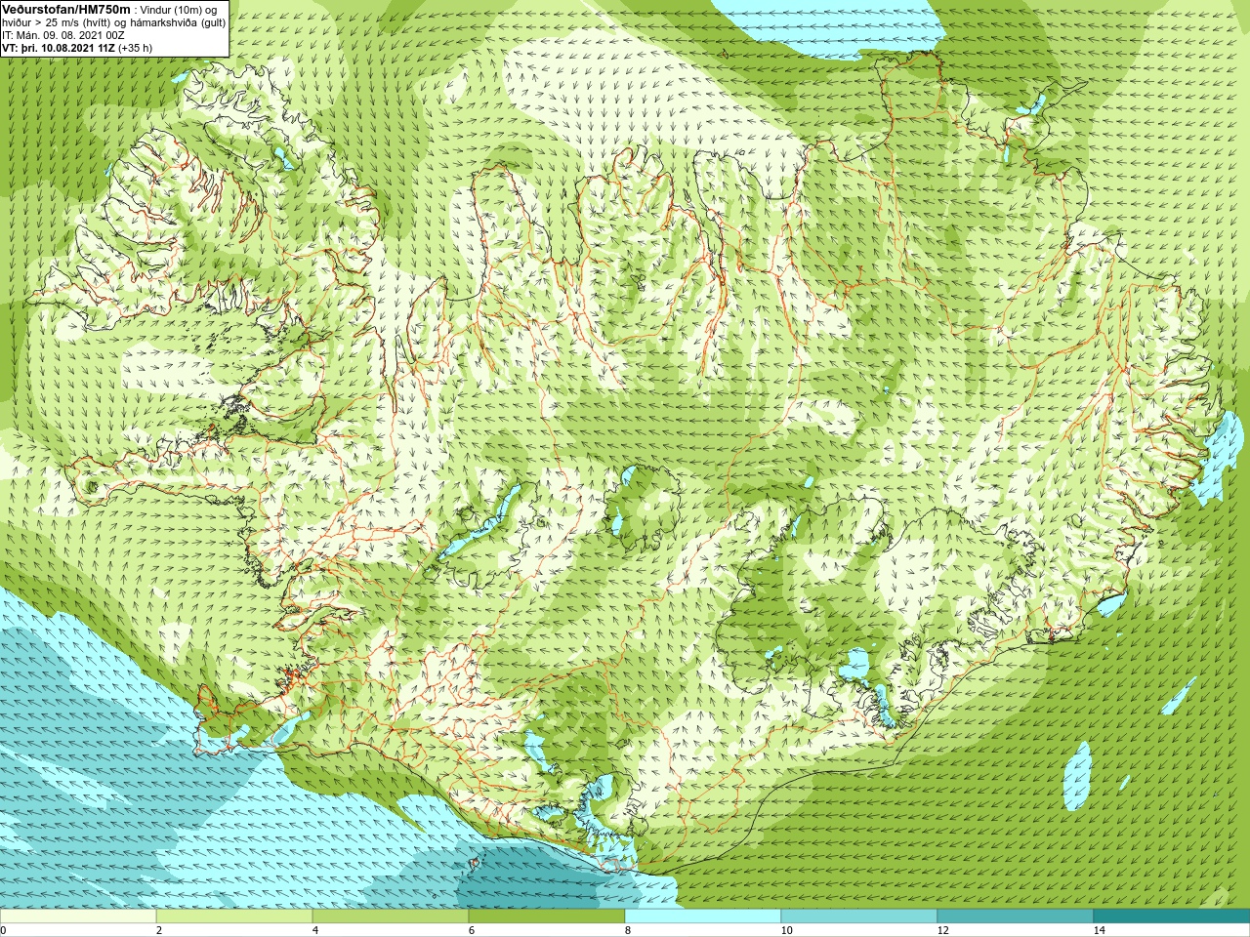
Task: Click the 'hviður > 25 m/s (hvítt)' description line
Action: point(114,21)
